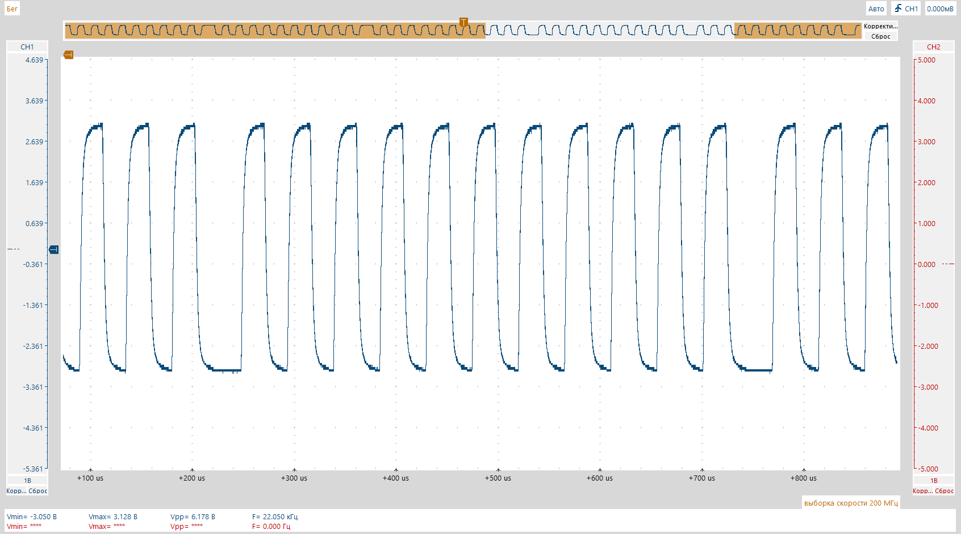Click the 4.639 value on the CH1 axis
961x534 pixels.
pos(34,60)
